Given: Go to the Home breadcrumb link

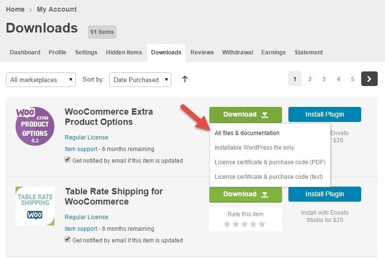Looking at the screenshot, I should [15, 9].
